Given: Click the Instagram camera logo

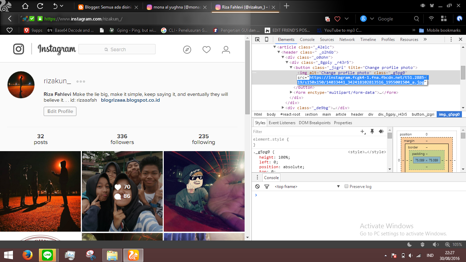Looking at the screenshot, I should [19, 49].
